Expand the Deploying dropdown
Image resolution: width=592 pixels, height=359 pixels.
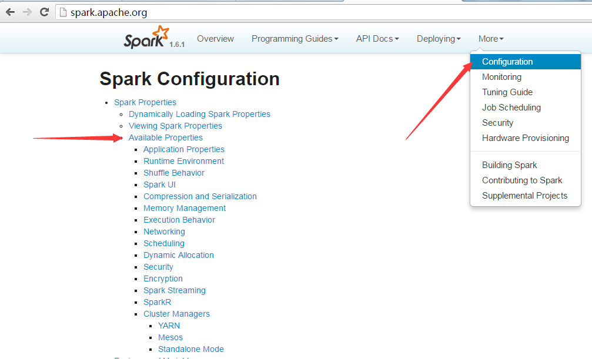pyautogui.click(x=439, y=39)
